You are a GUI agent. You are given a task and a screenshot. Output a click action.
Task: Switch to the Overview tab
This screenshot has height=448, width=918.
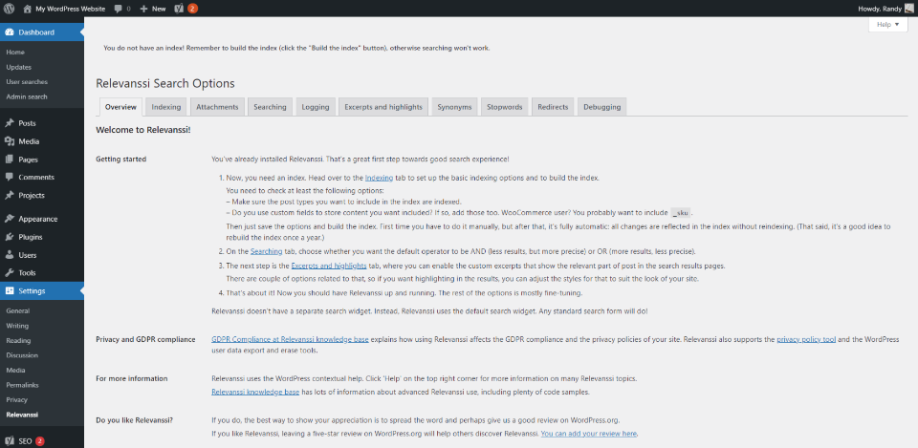(x=120, y=107)
